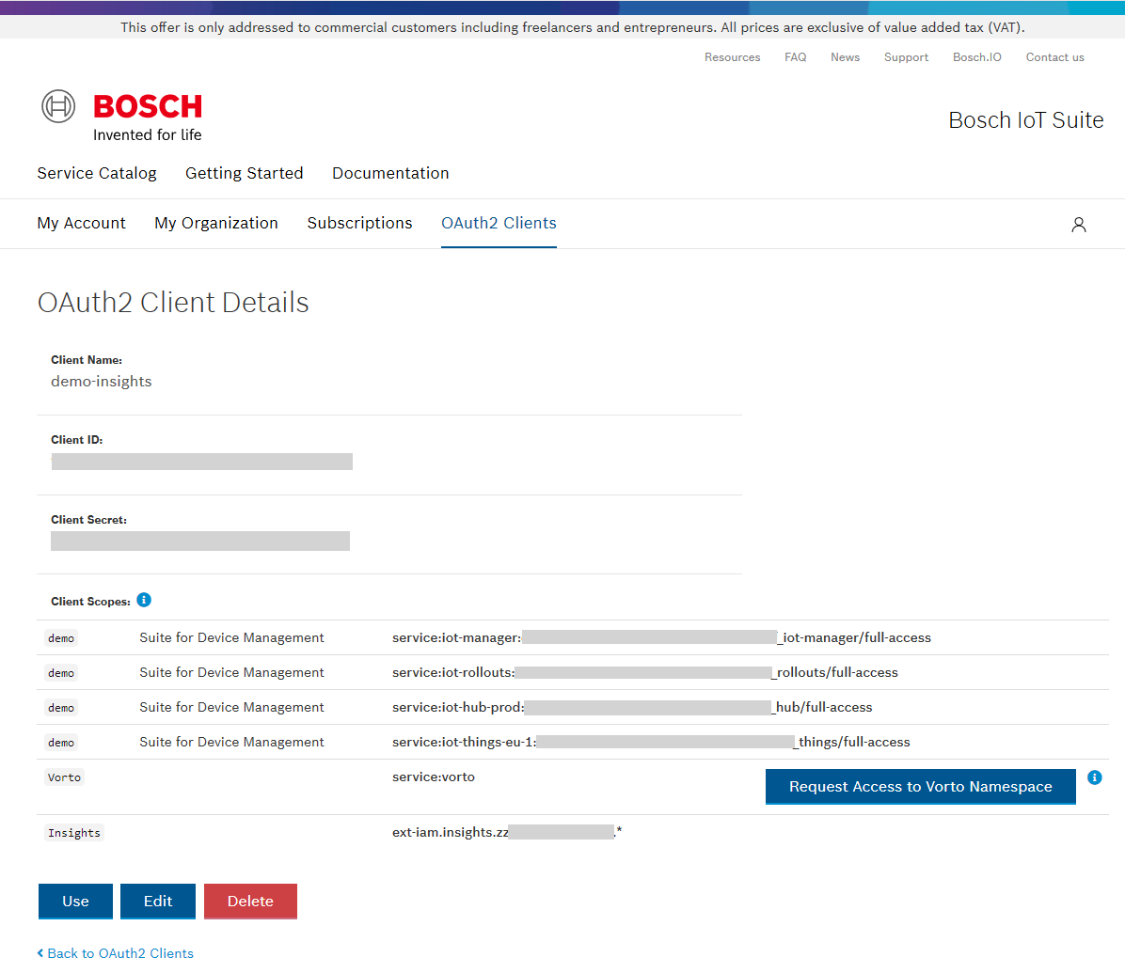Click the redacted Client ID value
1125x973 pixels.
tap(201, 461)
